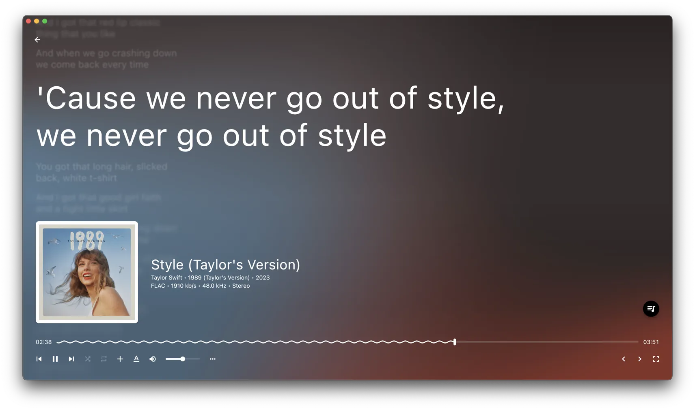Toggle shuffle mode
This screenshot has width=695, height=410.
(x=88, y=359)
